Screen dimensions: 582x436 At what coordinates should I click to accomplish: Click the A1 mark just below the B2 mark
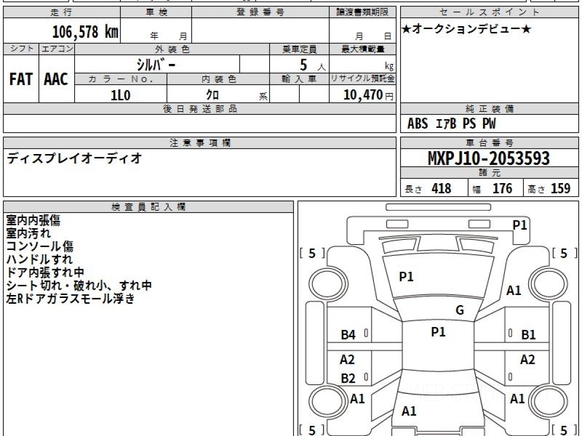[357, 399]
